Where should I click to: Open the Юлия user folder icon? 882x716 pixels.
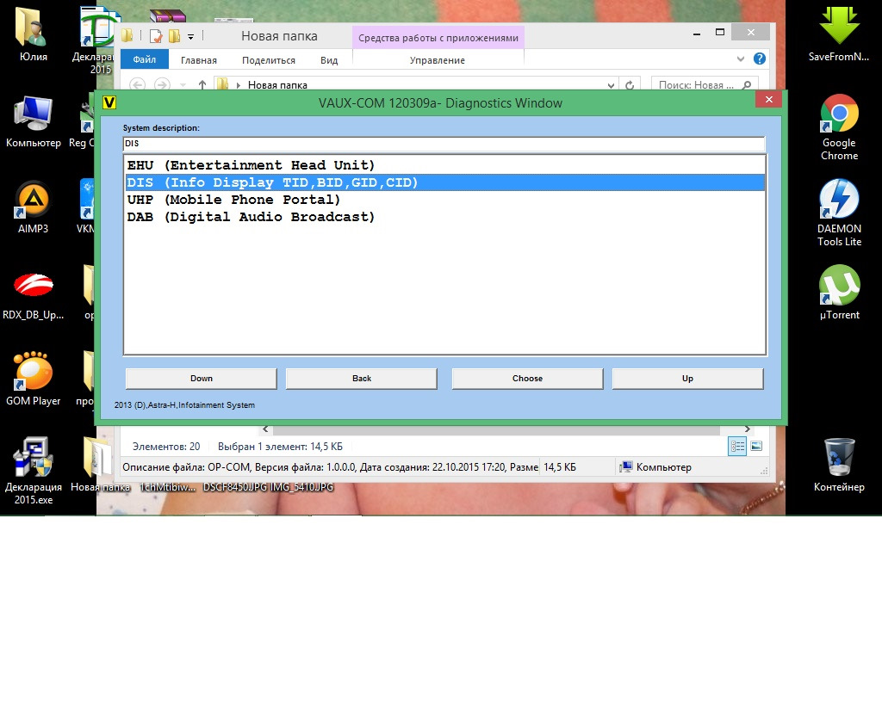tap(33, 34)
